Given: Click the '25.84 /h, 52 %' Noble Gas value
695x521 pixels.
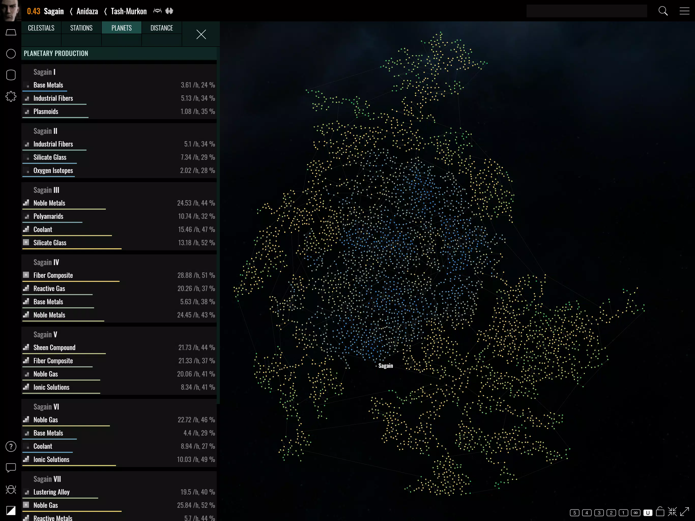Looking at the screenshot, I should click(x=196, y=505).
